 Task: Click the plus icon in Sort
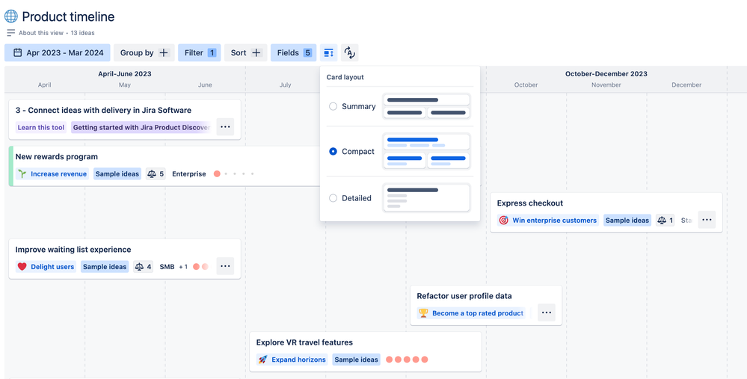tap(256, 53)
